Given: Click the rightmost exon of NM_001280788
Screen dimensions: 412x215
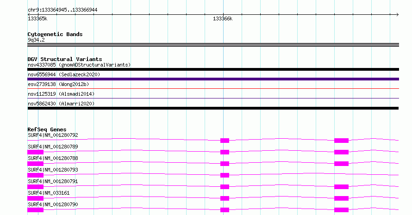Looking at the screenshot, I should [x=341, y=164].
